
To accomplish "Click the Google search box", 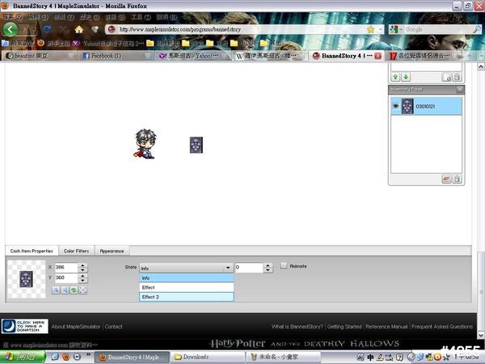I will [x=437, y=29].
